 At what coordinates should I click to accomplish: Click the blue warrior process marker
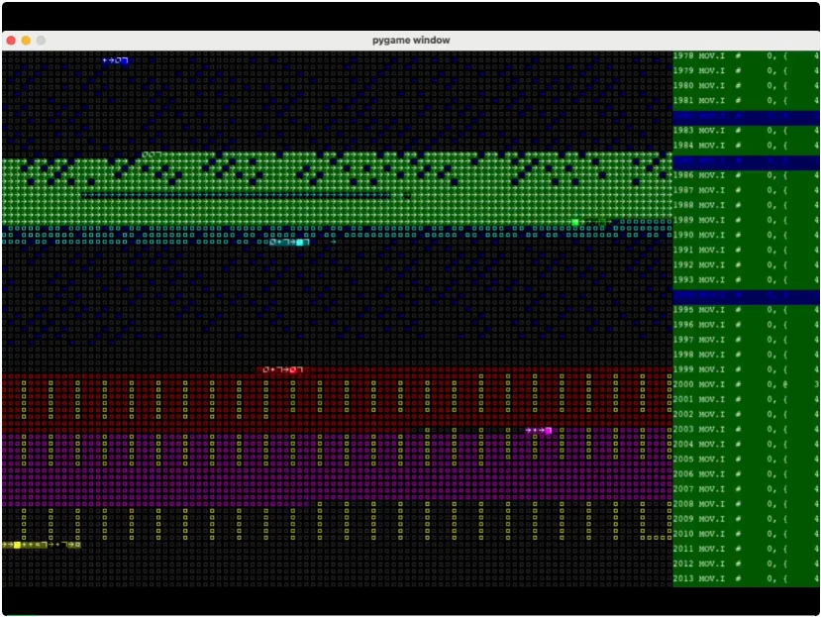(x=123, y=60)
